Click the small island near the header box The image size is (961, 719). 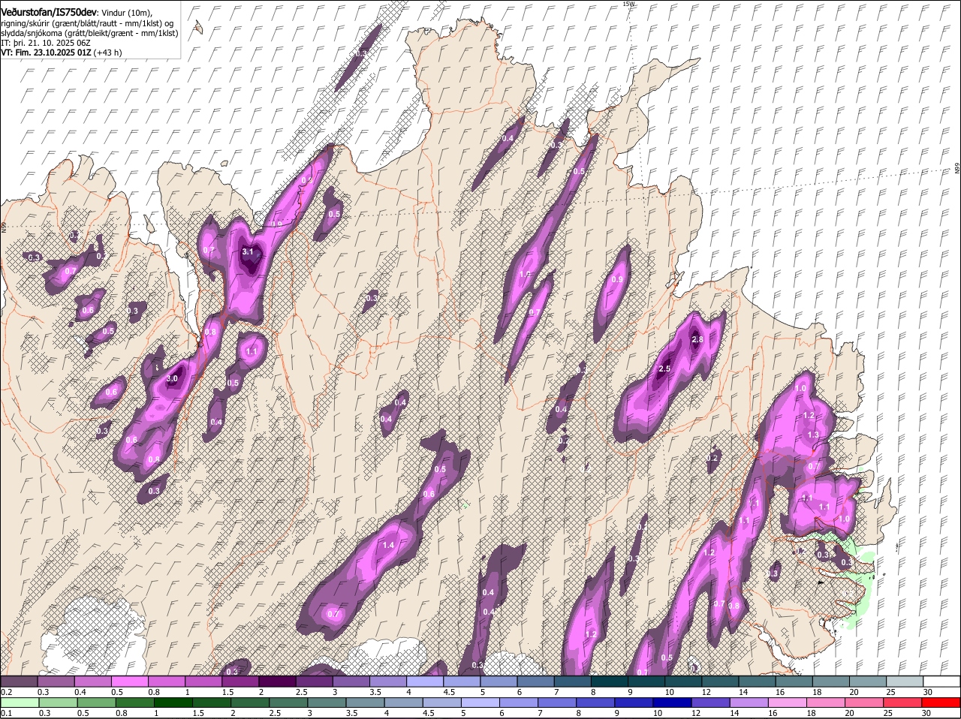[x=197, y=28]
